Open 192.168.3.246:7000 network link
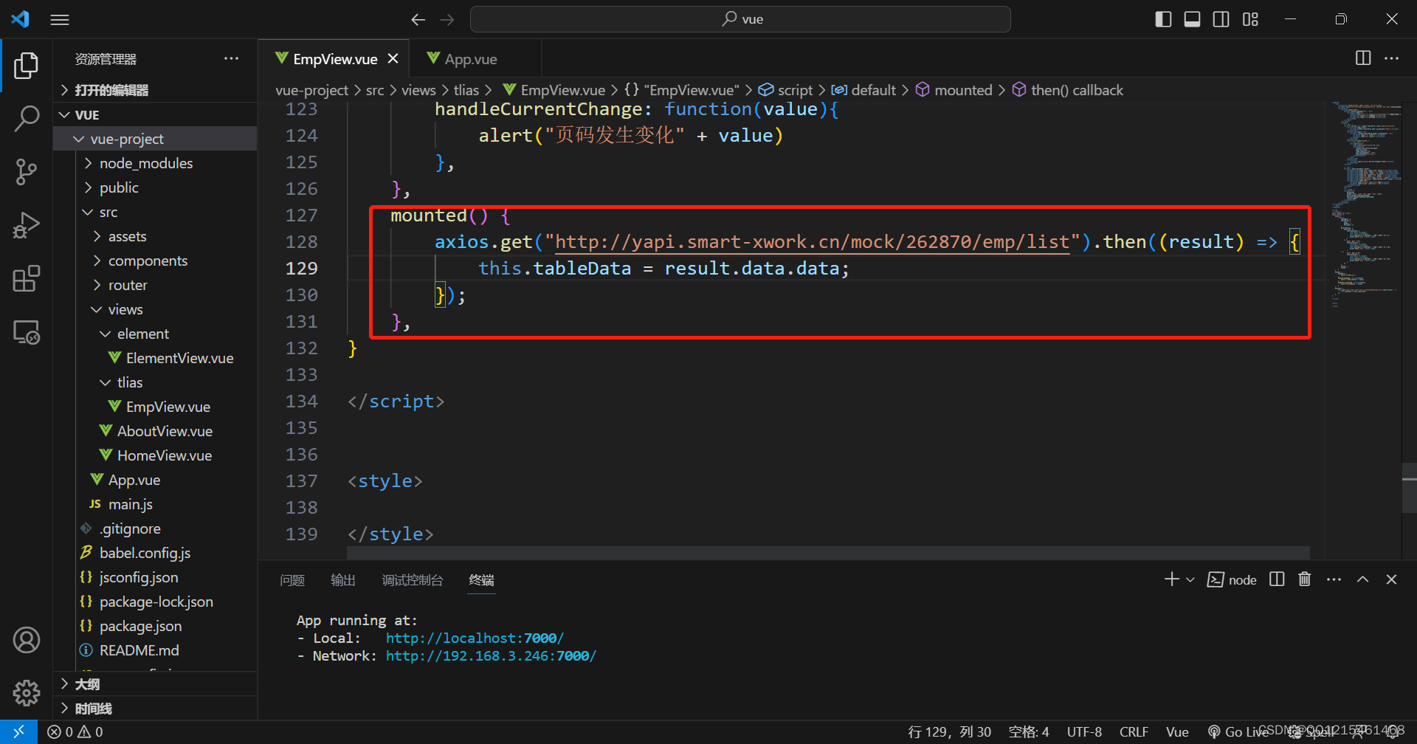This screenshot has width=1417, height=744. (x=491, y=655)
